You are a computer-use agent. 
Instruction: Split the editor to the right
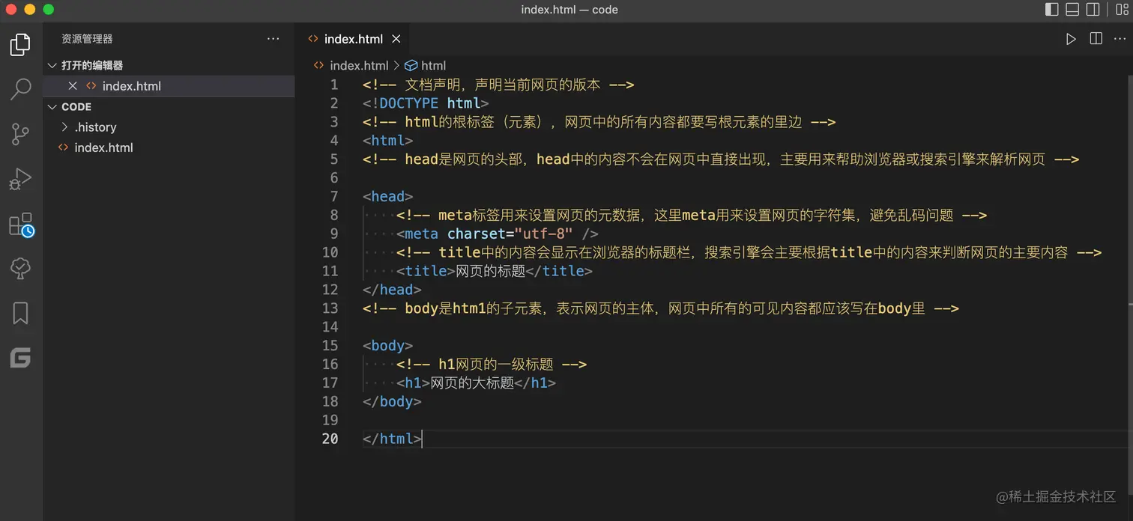1096,39
